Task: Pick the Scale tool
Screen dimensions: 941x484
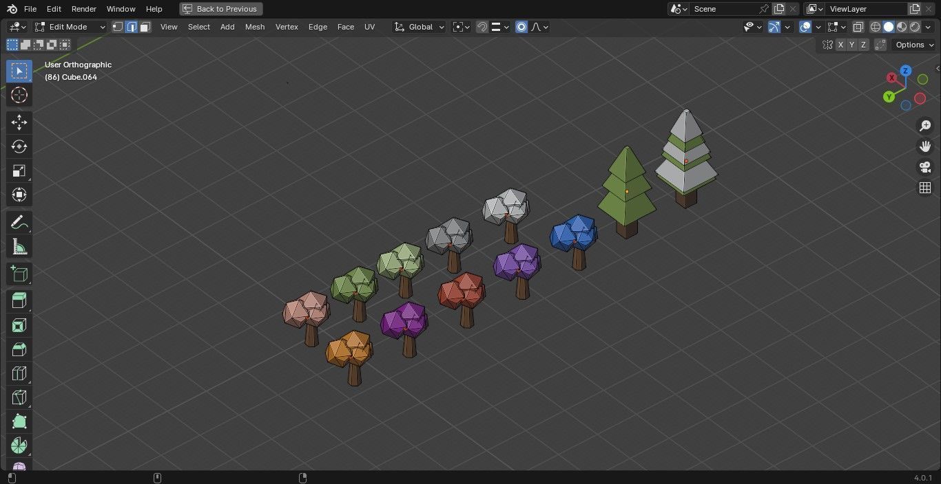Action: 19,170
